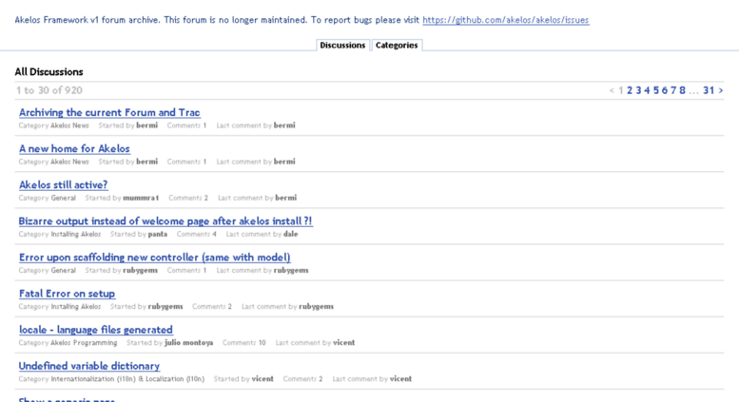The height and width of the screenshot is (402, 739).
Task: Click 'Comments 4' on Bizarre output discussion
Action: tap(197, 235)
